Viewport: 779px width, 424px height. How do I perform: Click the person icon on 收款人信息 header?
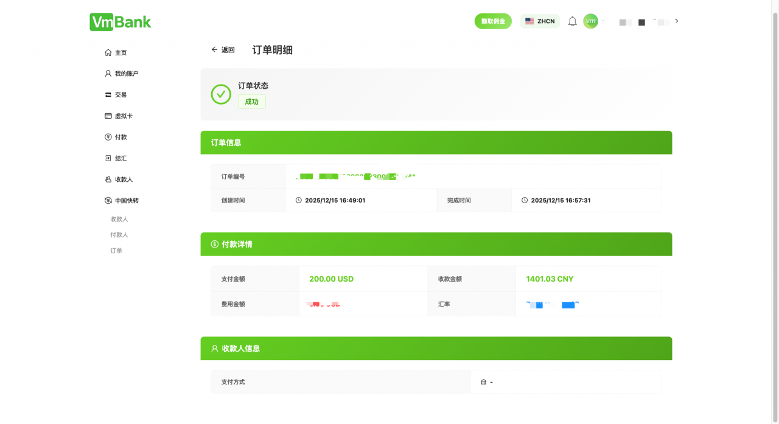(214, 348)
